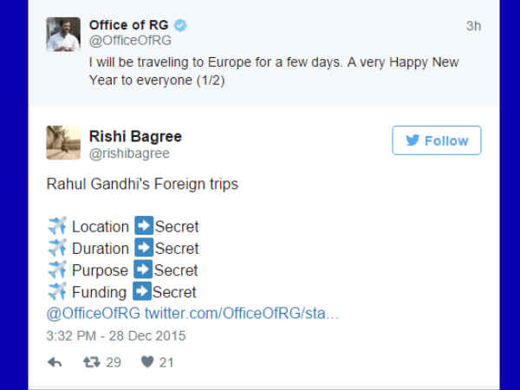This screenshot has height=390, width=520.
Task: View the 21 likes count
Action: pos(166,362)
